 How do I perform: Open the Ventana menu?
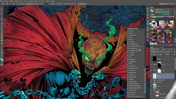tap(47, 1)
